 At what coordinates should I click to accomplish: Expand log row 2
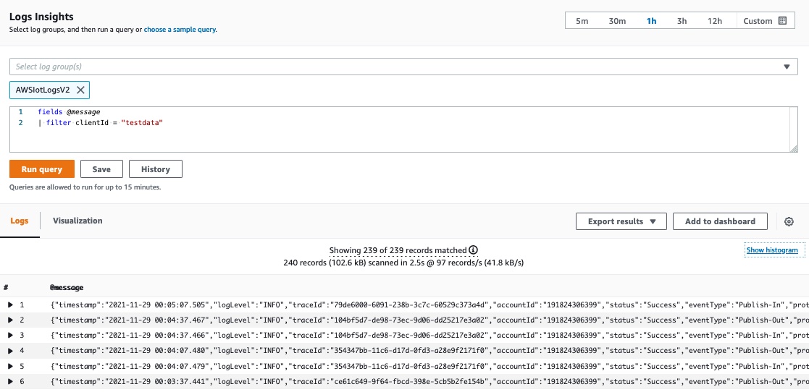click(x=10, y=320)
